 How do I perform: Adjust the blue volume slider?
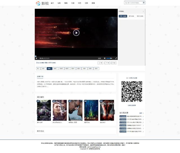[x=109, y=58]
